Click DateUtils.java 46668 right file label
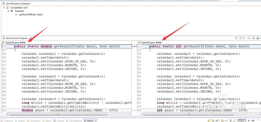 pyautogui.click(x=151, y=42)
